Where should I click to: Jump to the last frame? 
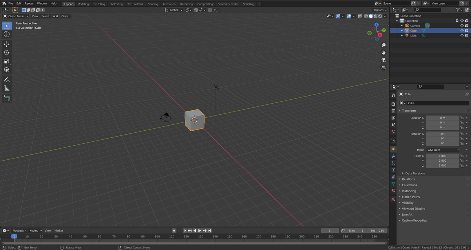(210, 230)
